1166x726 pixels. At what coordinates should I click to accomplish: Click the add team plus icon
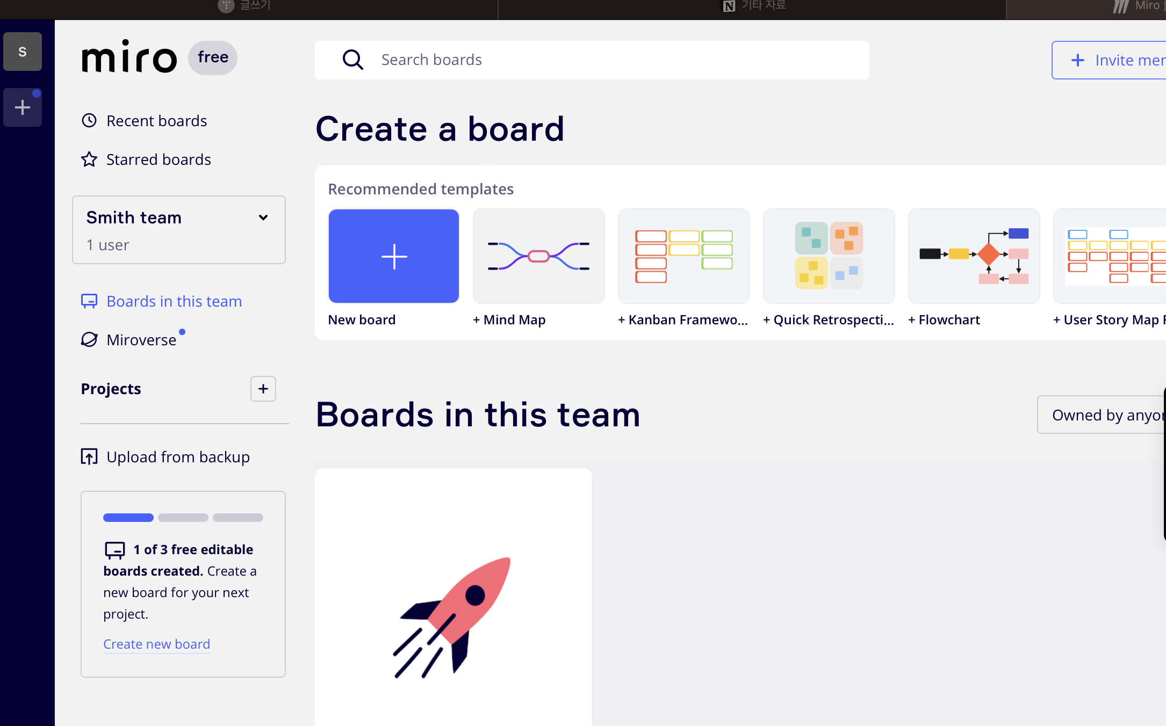[23, 107]
